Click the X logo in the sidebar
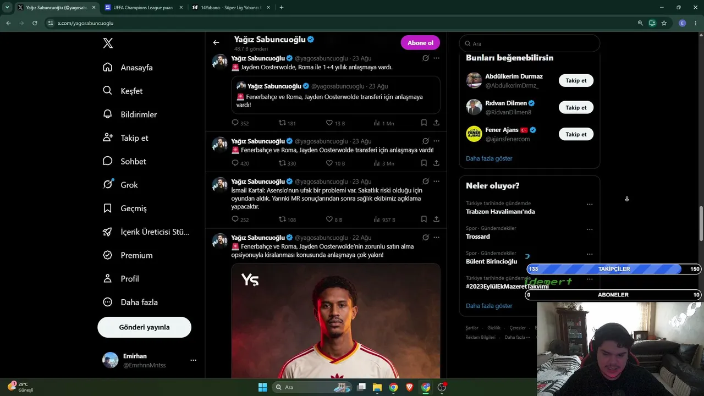The width and height of the screenshot is (704, 396). (108, 43)
